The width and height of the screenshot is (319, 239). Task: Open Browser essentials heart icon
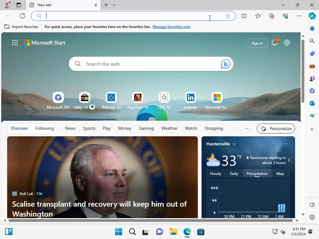point(285,16)
